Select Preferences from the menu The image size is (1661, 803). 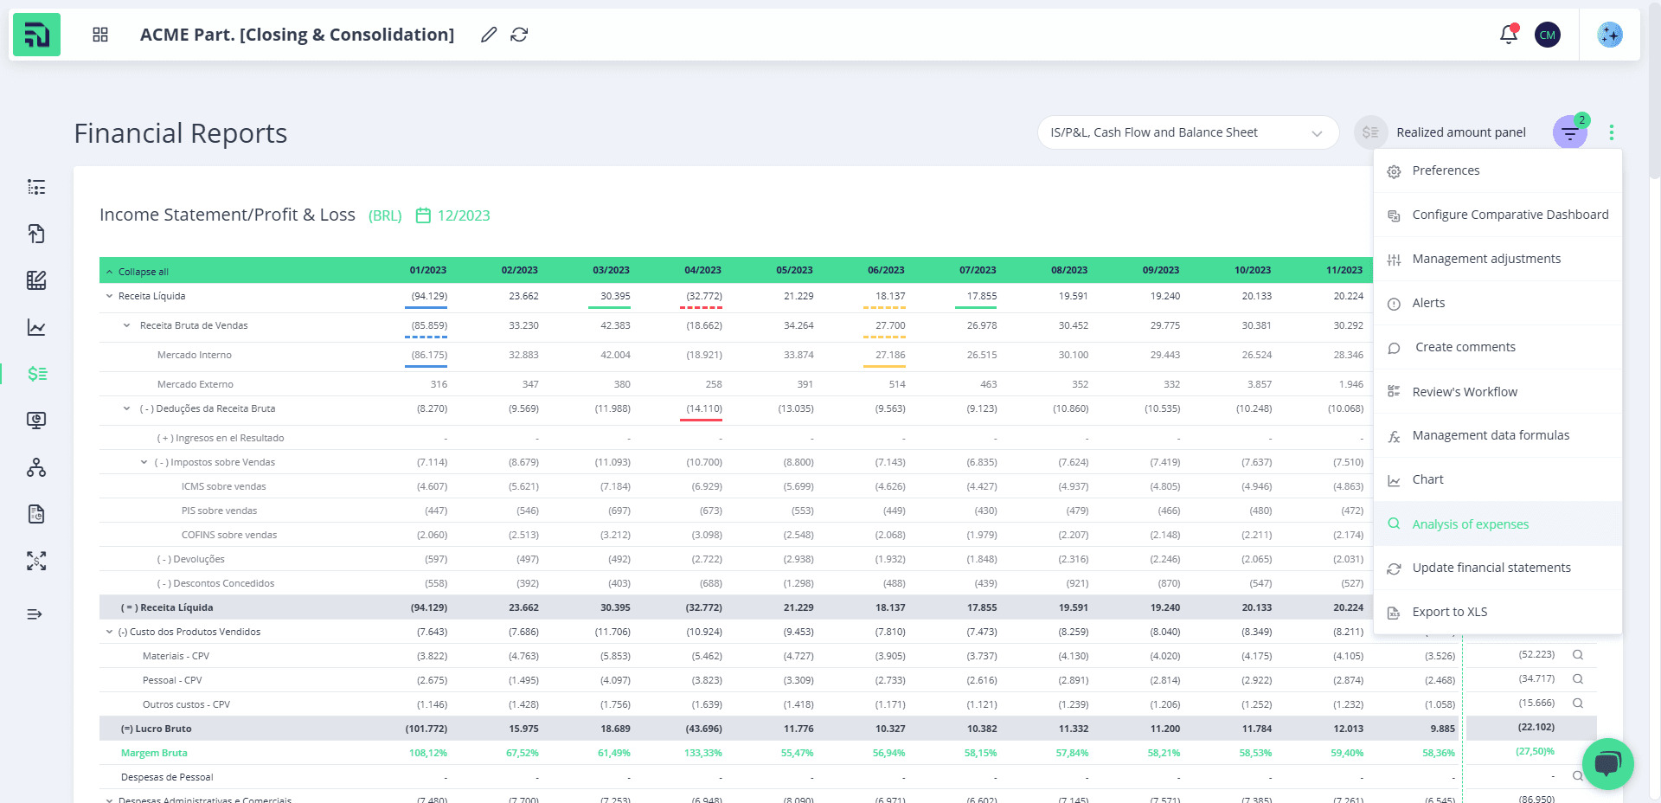coord(1497,170)
